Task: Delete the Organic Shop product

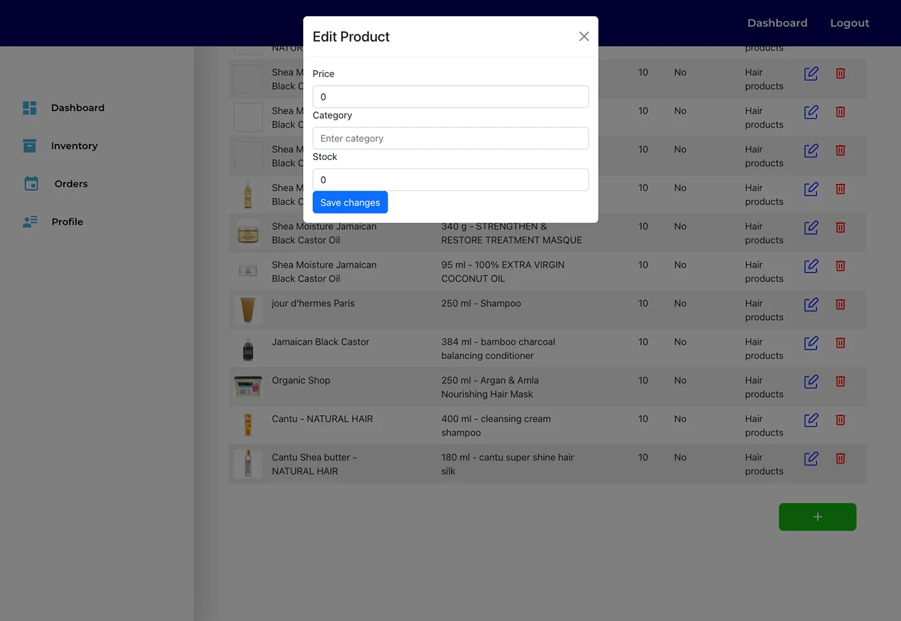Action: pos(841,381)
